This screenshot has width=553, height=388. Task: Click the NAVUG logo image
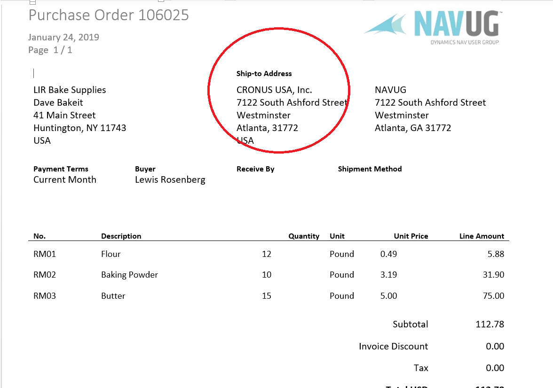point(431,28)
